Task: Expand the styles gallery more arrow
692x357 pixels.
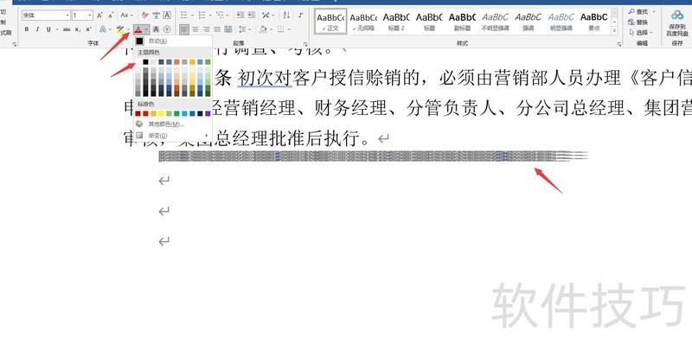Action: tap(614, 31)
